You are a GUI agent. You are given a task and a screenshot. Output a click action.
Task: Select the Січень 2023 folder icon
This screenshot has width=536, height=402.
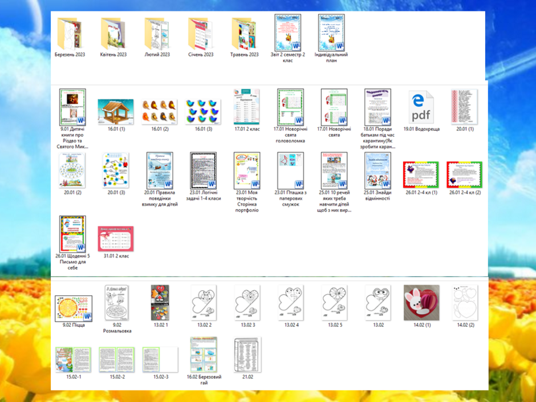pos(201,34)
